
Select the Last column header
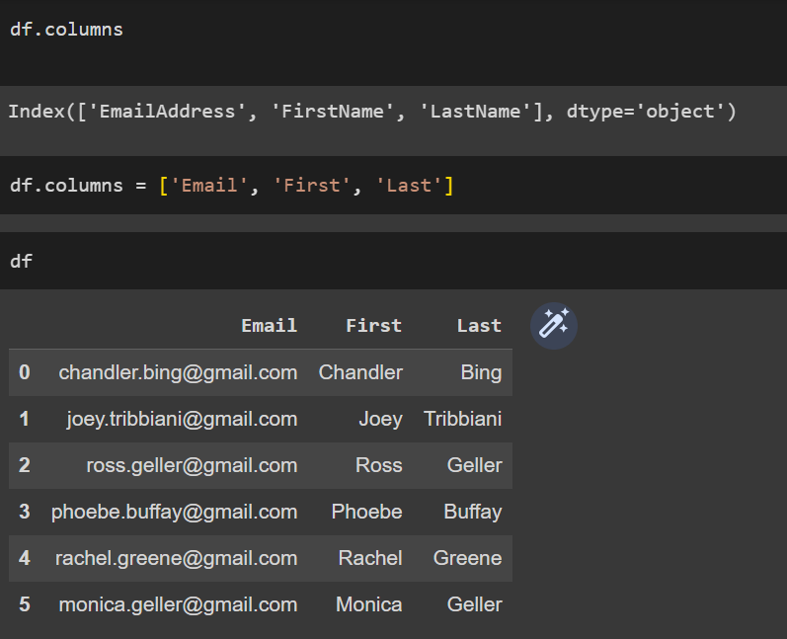click(x=479, y=326)
